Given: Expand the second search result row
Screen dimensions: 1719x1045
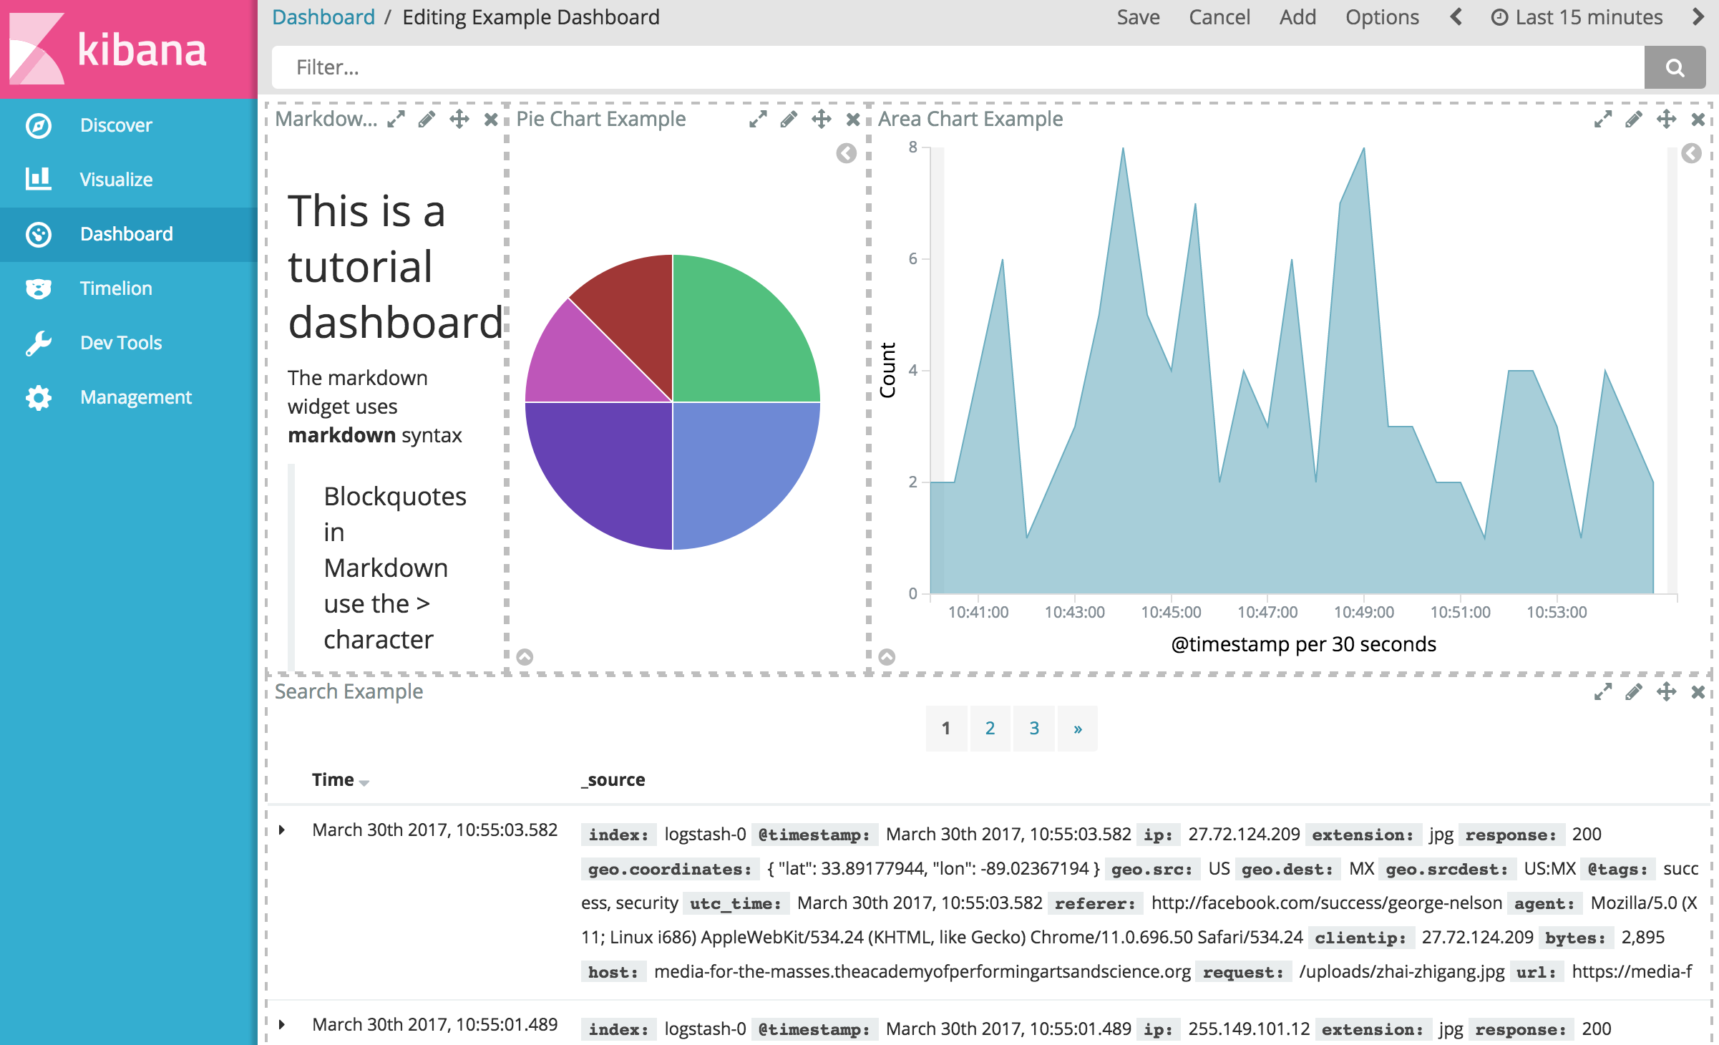Looking at the screenshot, I should click(x=283, y=1024).
